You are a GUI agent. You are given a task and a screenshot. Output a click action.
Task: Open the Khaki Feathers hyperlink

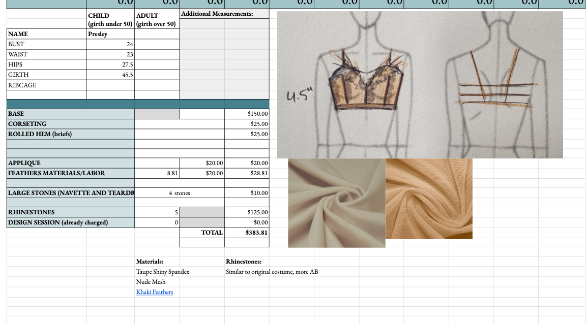click(x=155, y=292)
